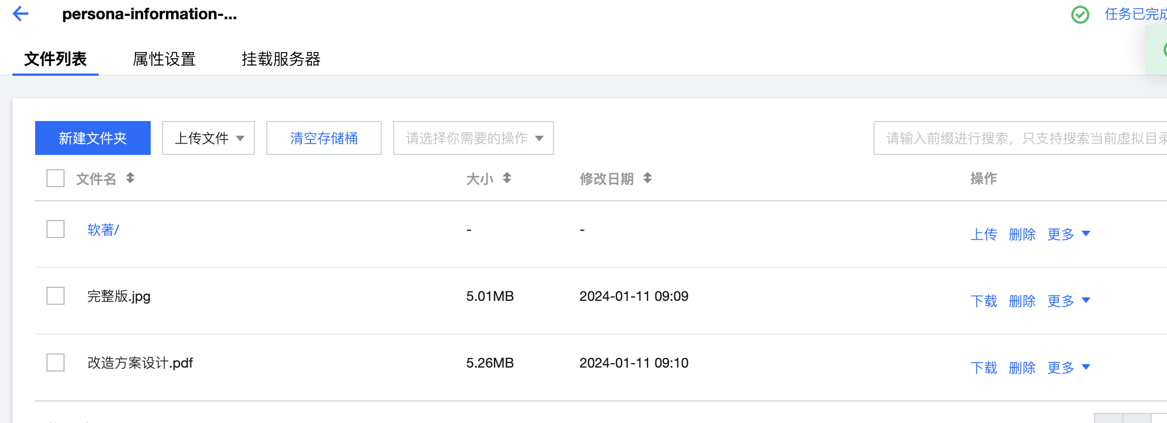
Task: Sort files by size
Action: click(x=507, y=178)
